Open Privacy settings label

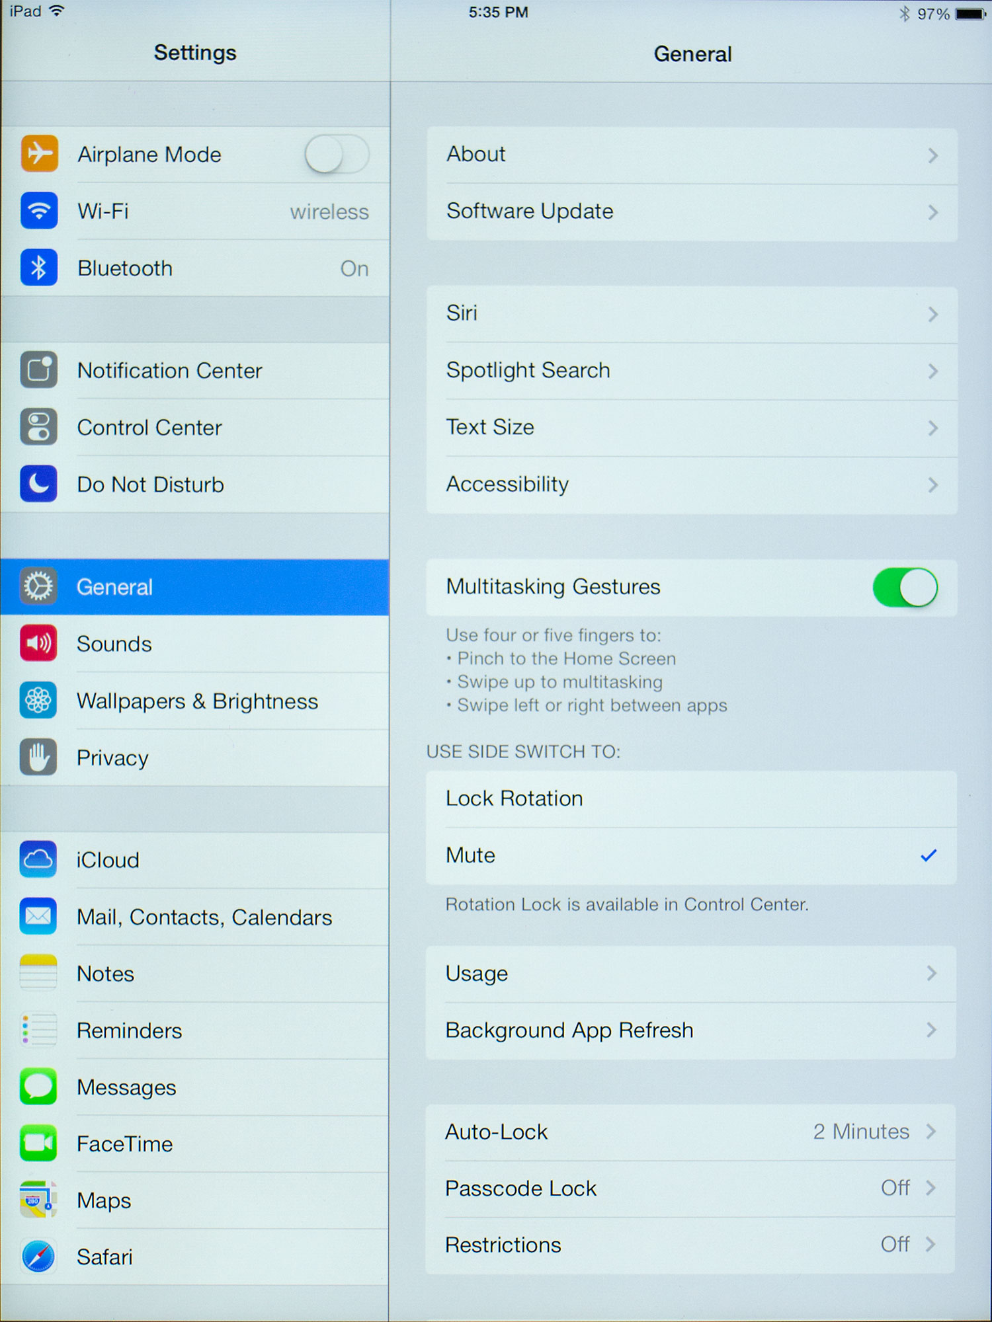pos(112,758)
